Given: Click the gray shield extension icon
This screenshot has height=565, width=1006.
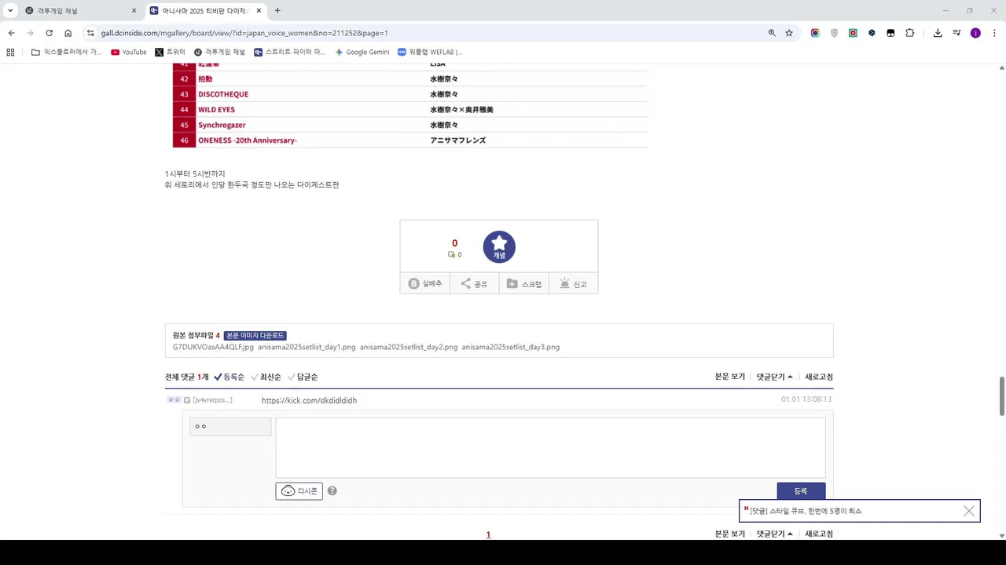Looking at the screenshot, I should pyautogui.click(x=834, y=33).
